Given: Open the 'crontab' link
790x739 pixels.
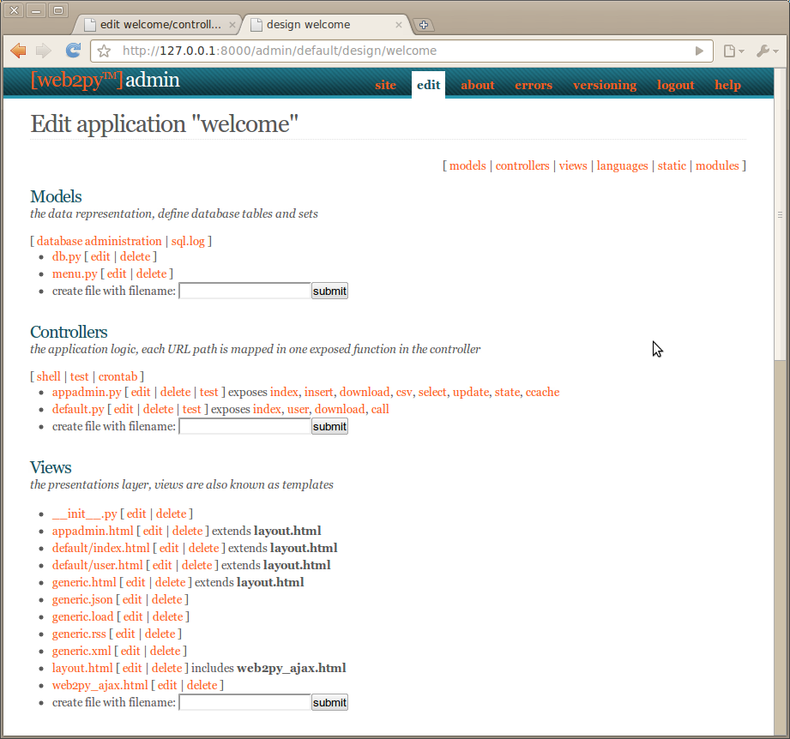Looking at the screenshot, I should pyautogui.click(x=118, y=376).
